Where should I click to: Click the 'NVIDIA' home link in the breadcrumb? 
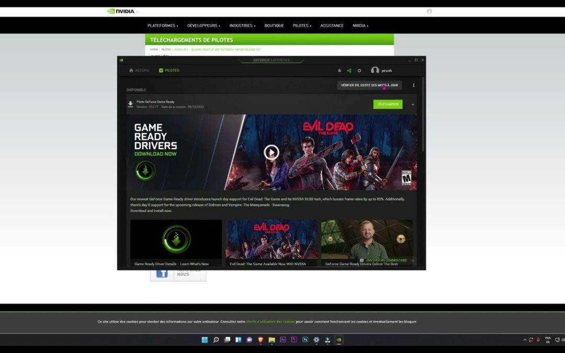pos(154,49)
